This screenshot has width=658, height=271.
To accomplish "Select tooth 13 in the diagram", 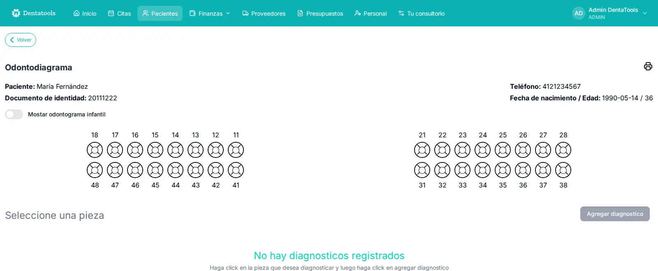I will pyautogui.click(x=195, y=150).
